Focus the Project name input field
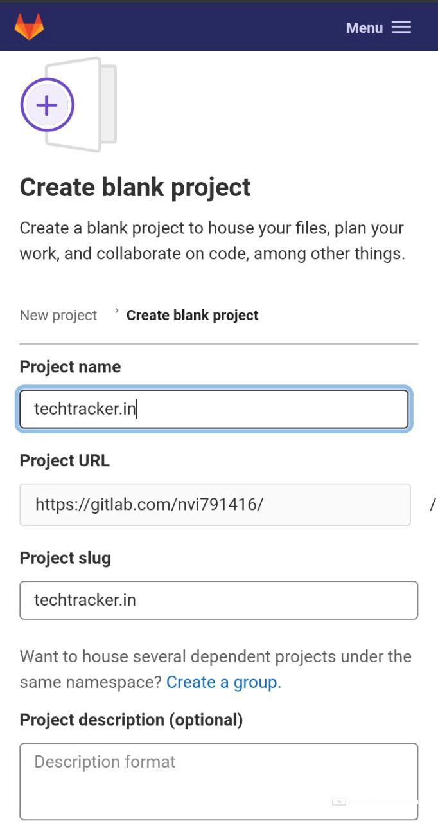The image size is (438, 823). click(214, 409)
